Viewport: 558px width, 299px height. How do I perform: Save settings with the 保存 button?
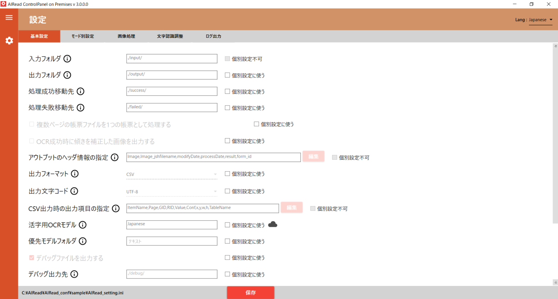click(x=251, y=292)
